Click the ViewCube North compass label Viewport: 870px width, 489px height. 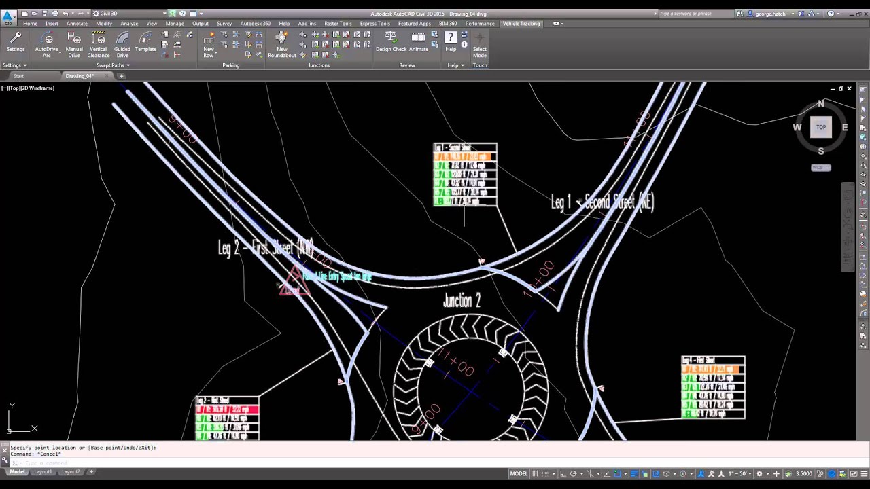point(820,104)
